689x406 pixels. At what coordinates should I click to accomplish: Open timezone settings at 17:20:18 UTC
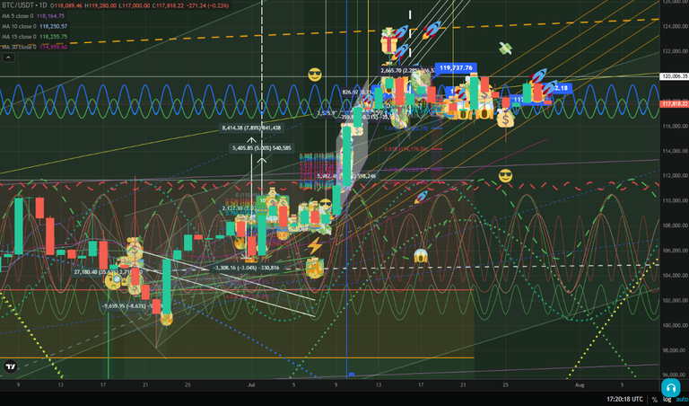pos(624,400)
